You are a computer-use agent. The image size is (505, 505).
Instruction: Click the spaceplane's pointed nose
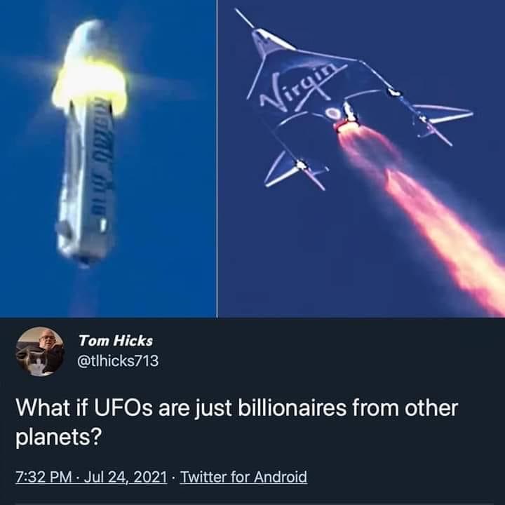(x=245, y=18)
